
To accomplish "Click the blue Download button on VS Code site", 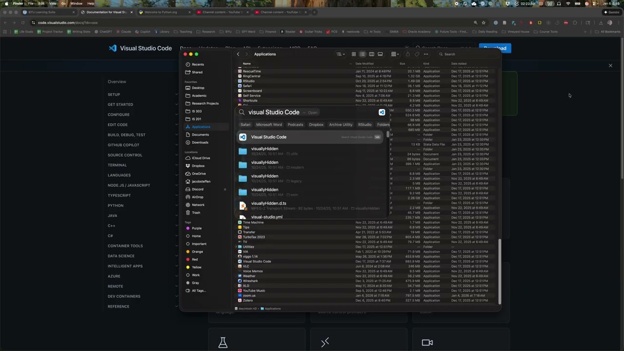I will pos(495,48).
